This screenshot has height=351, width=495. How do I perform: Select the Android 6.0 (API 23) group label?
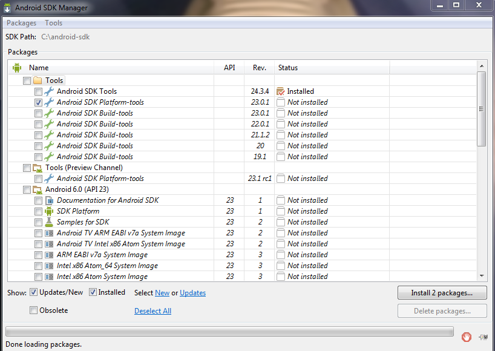click(77, 189)
